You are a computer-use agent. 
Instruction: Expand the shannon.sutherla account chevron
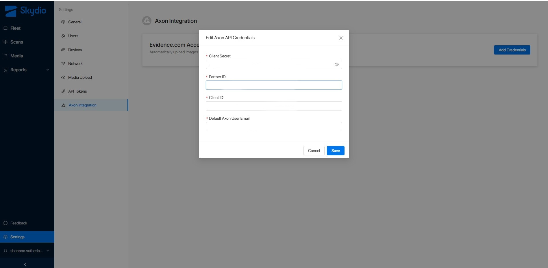point(48,251)
